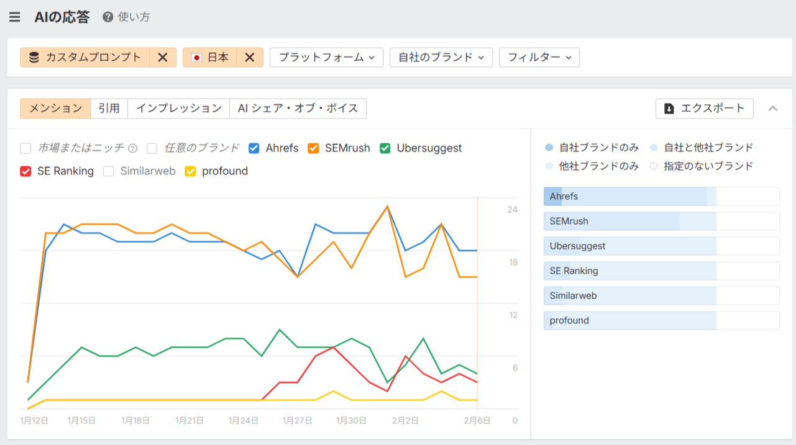Screen dimensions: 796x445
Task: Remove the カスタムプロンプト filter with X
Action: click(x=163, y=58)
